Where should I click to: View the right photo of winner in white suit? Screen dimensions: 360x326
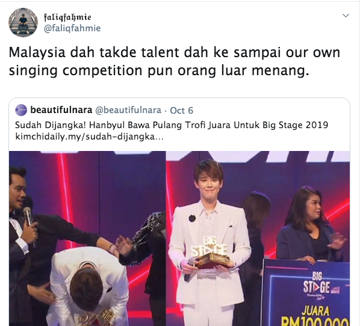pos(258,238)
